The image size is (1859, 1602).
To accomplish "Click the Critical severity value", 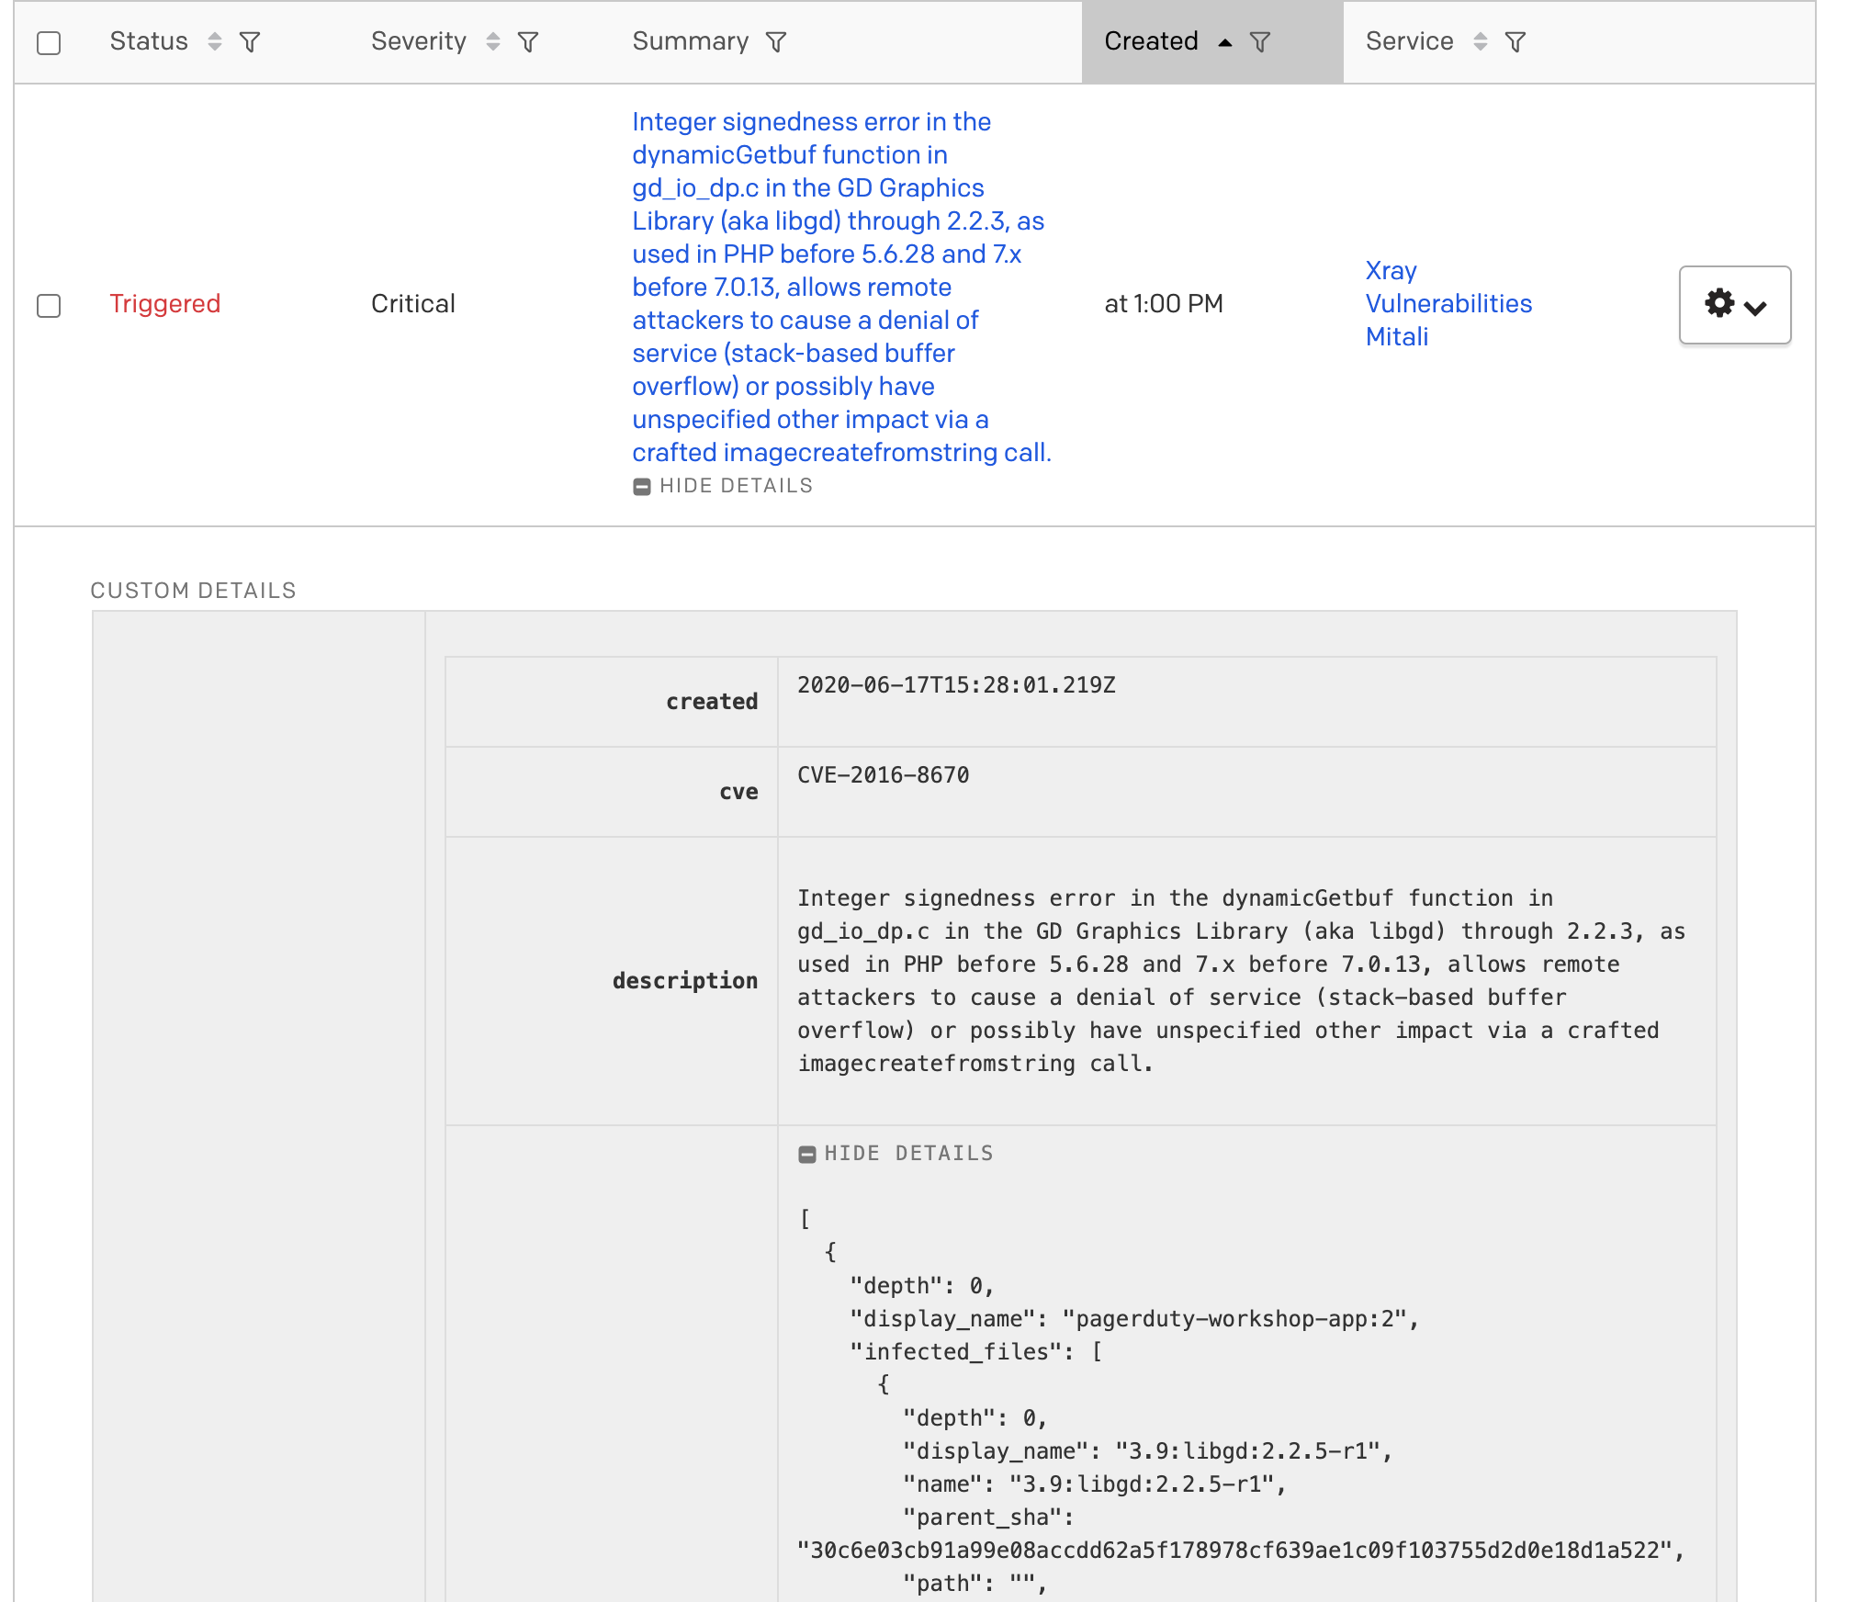I will point(413,304).
